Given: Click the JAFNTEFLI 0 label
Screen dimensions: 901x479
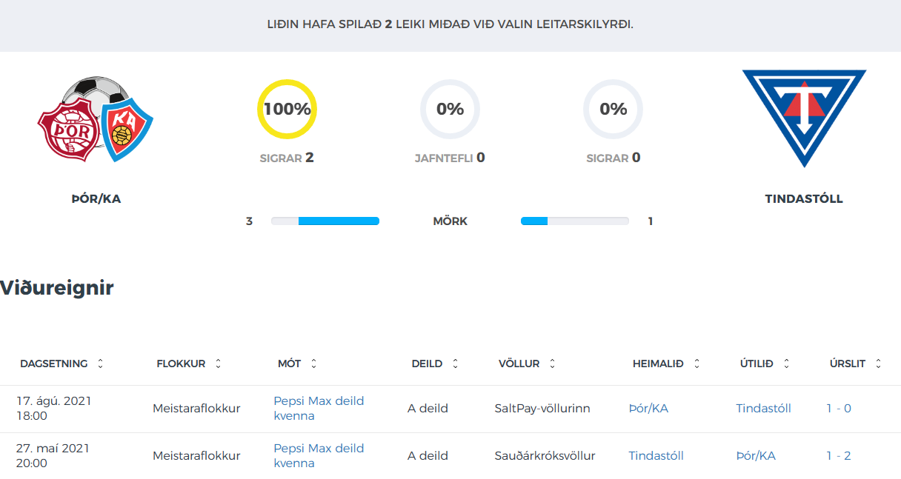Looking at the screenshot, I should pyautogui.click(x=450, y=158).
